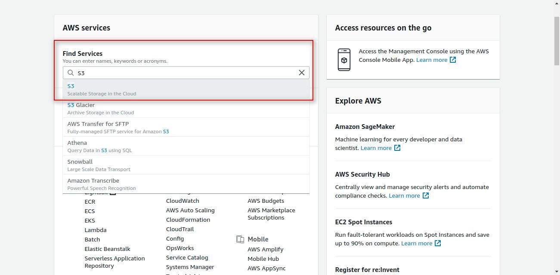This screenshot has height=275, width=560.
Task: Focus the Find Services search field
Action: [186, 73]
